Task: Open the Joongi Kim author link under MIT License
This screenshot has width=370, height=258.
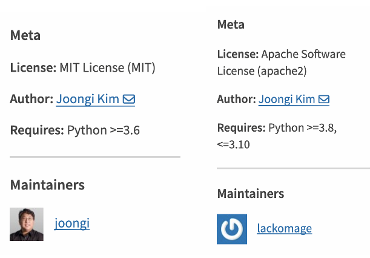Action: [88, 99]
